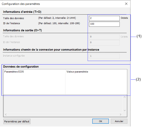
Task: Close the Configuration des paramètres dialog
Action: (126, 4)
